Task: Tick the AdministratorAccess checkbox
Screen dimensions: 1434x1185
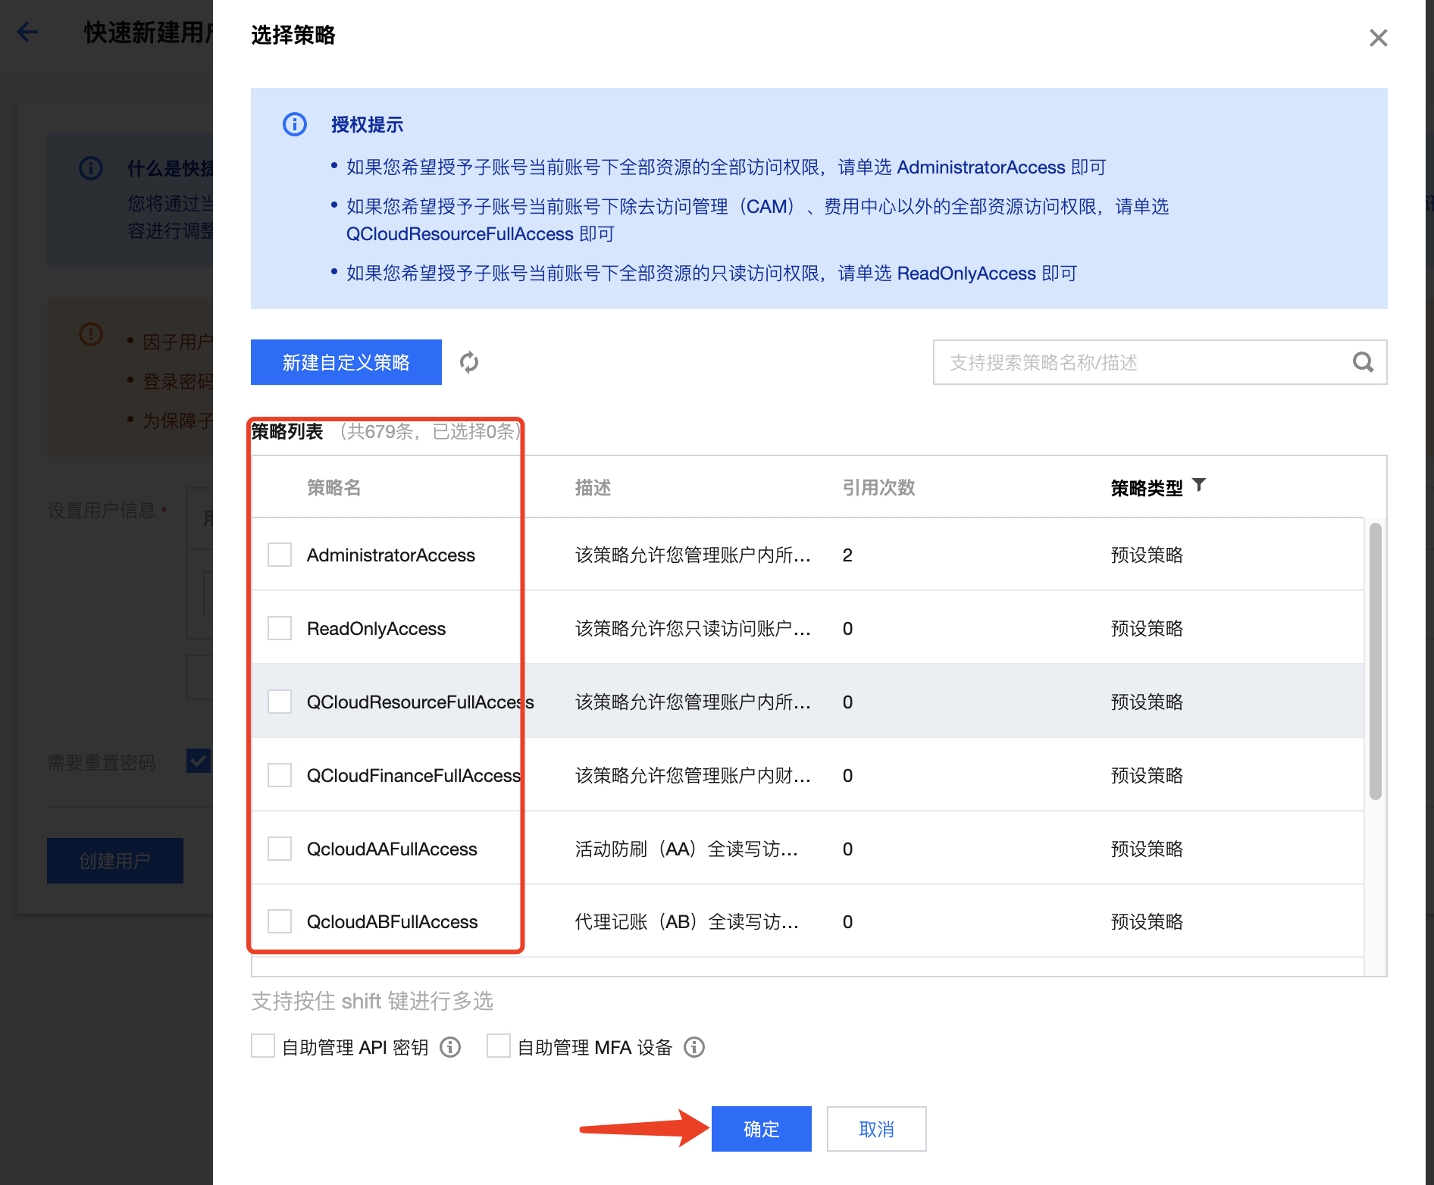Action: (x=280, y=555)
